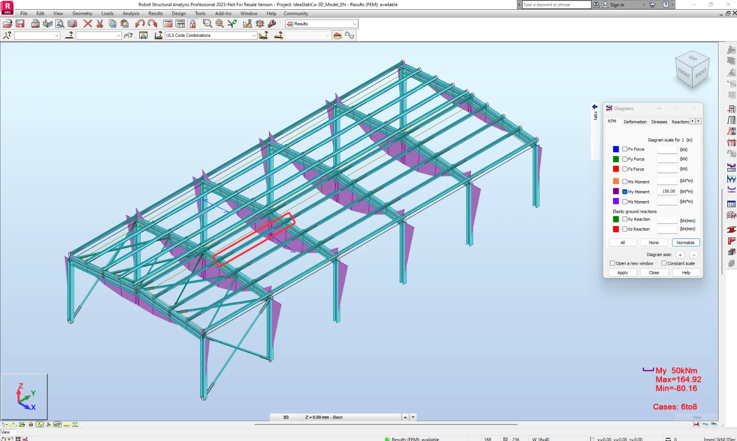Click the My Moment scale value field
737x441 pixels.
pos(667,191)
